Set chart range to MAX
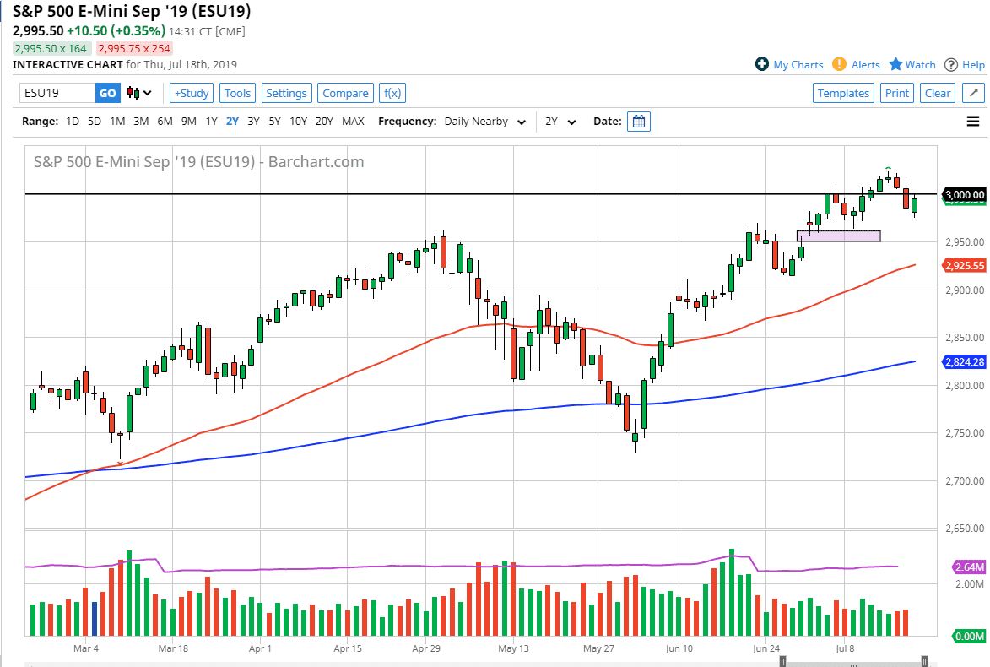This screenshot has height=667, width=990. pyautogui.click(x=353, y=122)
